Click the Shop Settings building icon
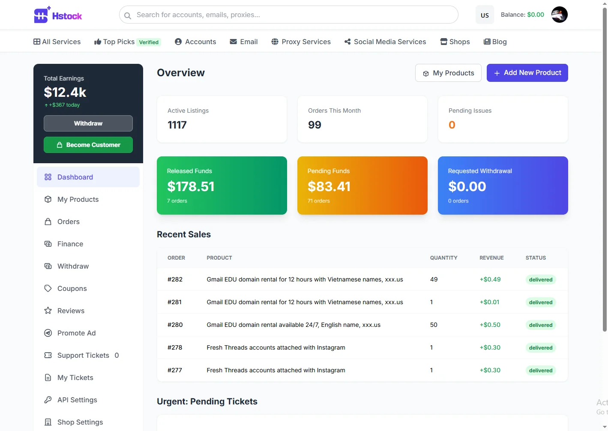This screenshot has width=608, height=431. click(48, 422)
